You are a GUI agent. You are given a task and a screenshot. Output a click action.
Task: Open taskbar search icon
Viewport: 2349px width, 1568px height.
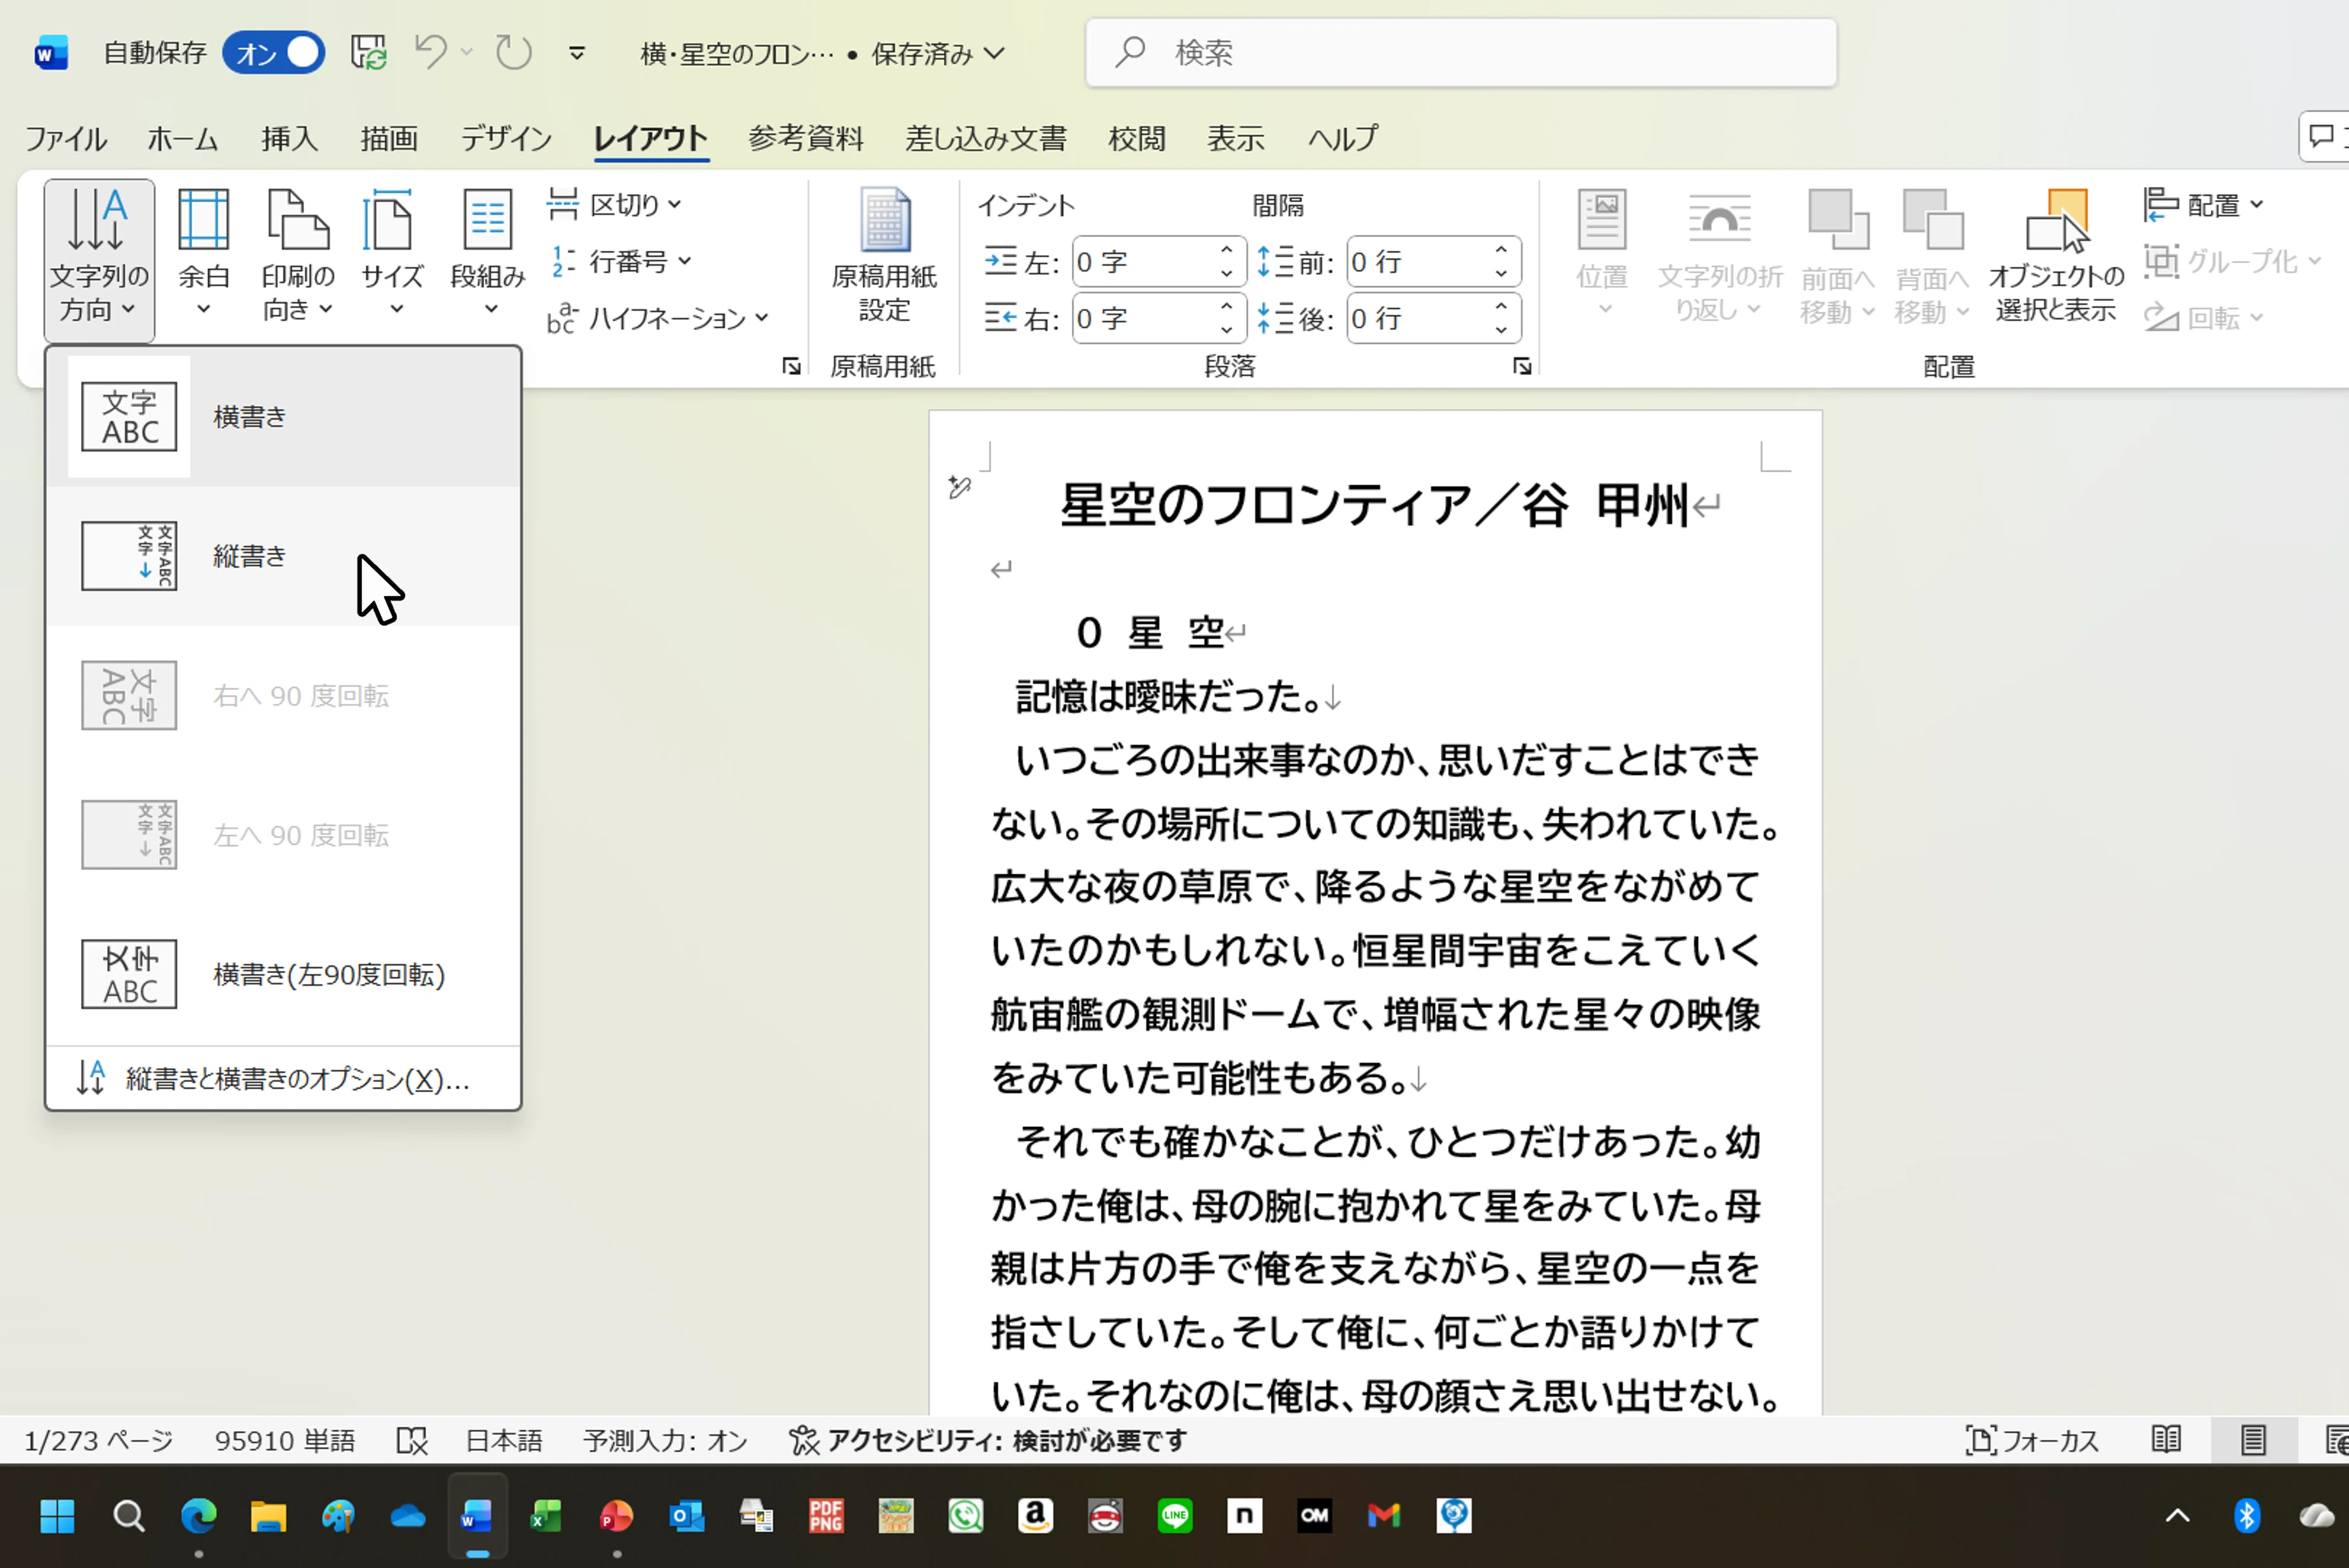tap(128, 1516)
